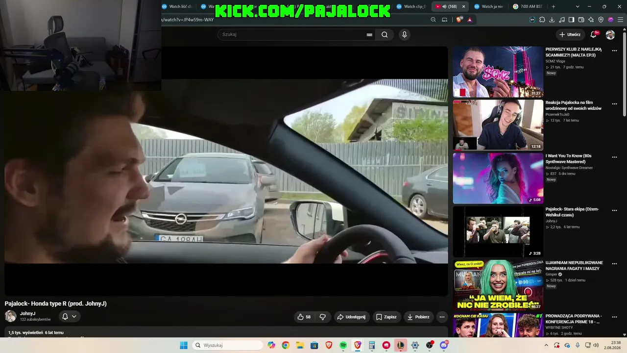The width and height of the screenshot is (627, 353).
Task: Open options for Fagata i Maszy video
Action: pyautogui.click(x=614, y=264)
